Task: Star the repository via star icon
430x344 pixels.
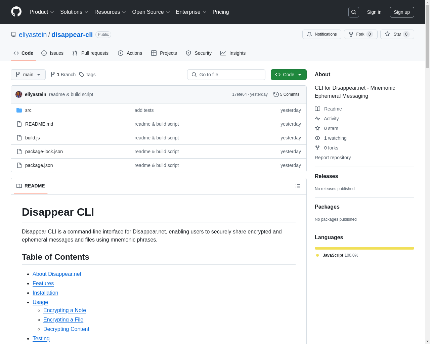Action: (x=387, y=34)
